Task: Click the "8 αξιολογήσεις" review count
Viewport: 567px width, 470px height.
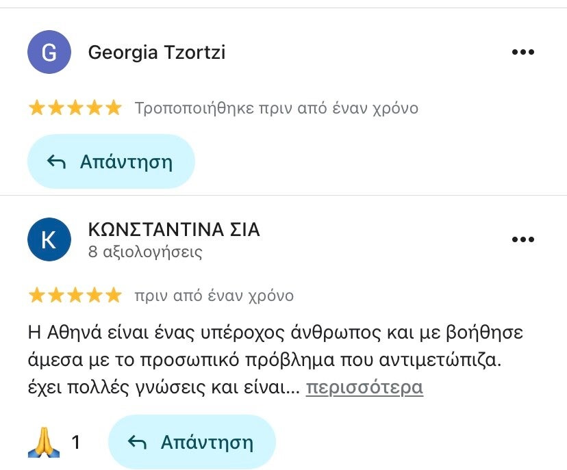Action: pyautogui.click(x=145, y=252)
